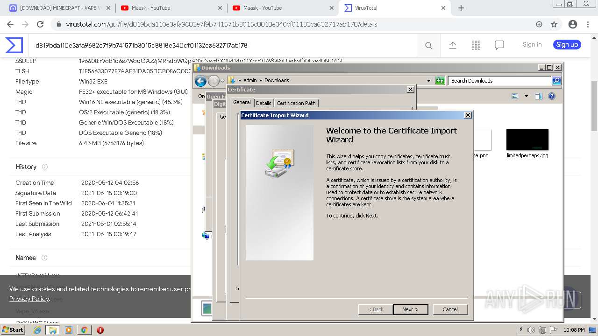This screenshot has height=336, width=598.
Task: Click the Chrome taskbar icon
Action: coord(84,330)
